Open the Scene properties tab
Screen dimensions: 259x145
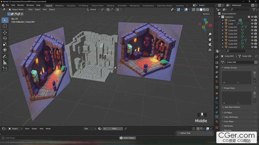(217, 77)
